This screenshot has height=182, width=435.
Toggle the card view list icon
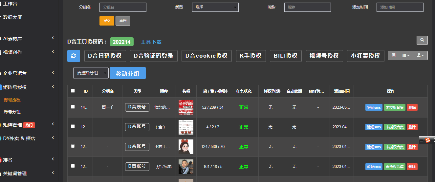pos(393,56)
